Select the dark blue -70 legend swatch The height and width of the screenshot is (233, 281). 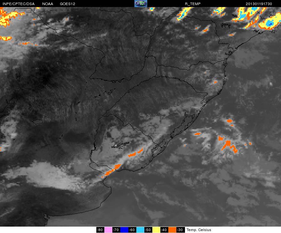tap(124, 230)
